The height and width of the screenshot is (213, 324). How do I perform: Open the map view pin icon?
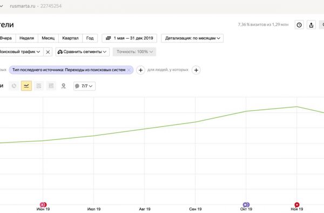click(63, 86)
